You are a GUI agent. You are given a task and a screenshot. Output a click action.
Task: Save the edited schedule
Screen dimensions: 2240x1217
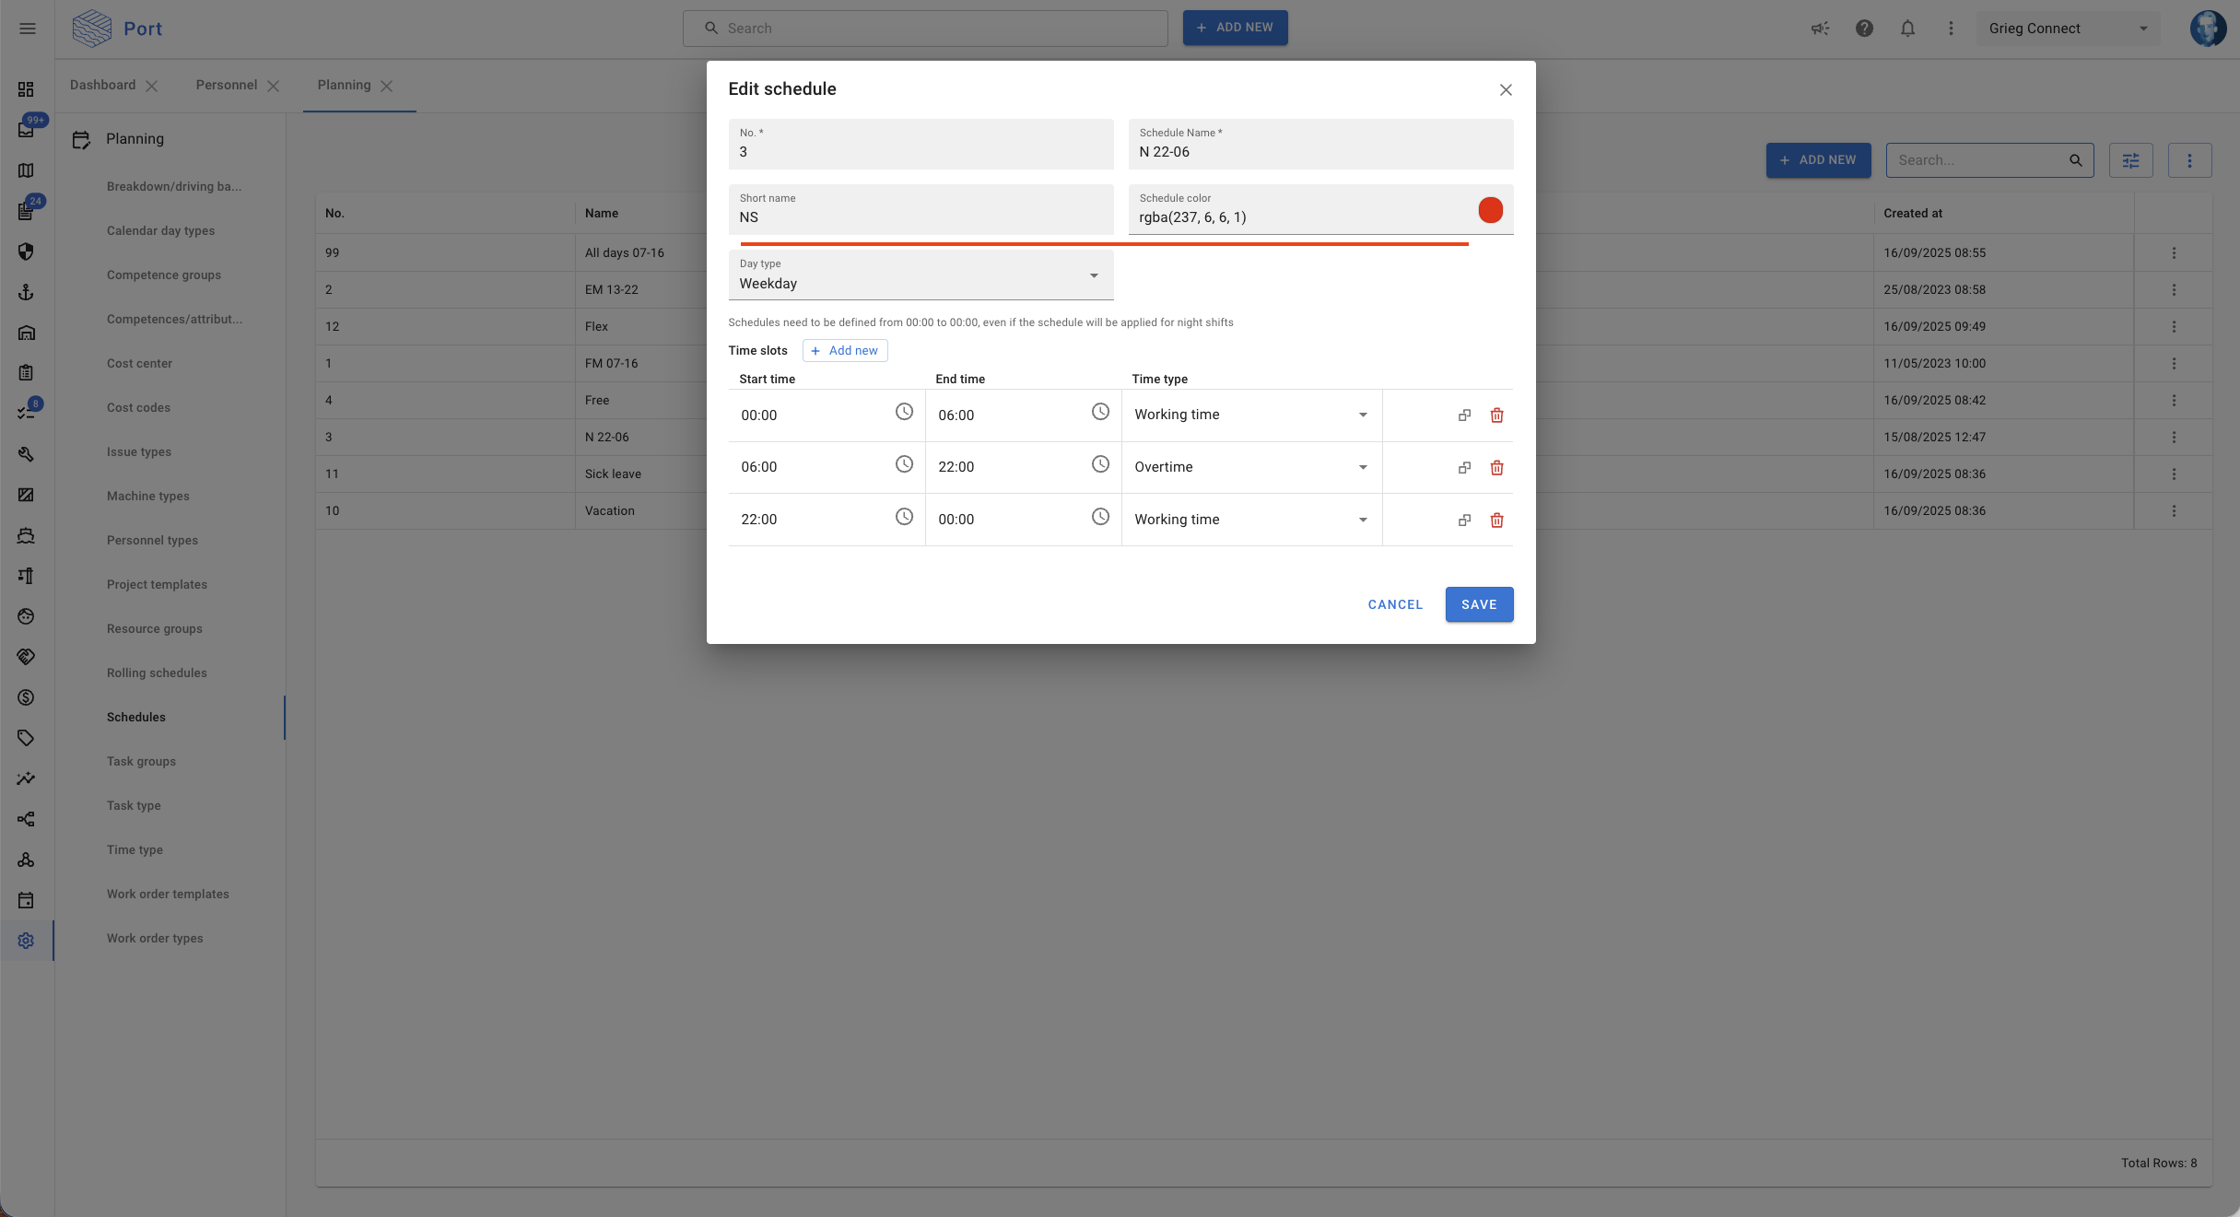[x=1478, y=604]
